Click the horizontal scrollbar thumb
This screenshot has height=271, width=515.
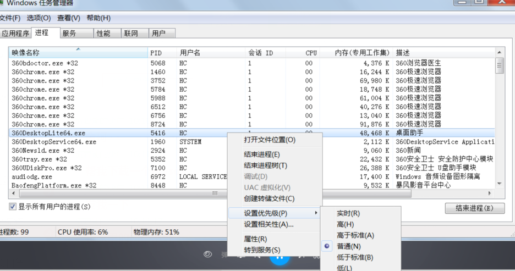215,193
